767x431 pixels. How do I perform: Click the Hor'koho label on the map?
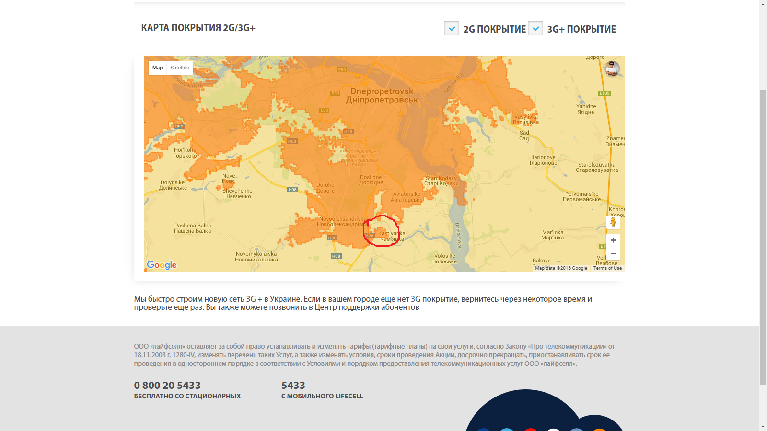[185, 153]
